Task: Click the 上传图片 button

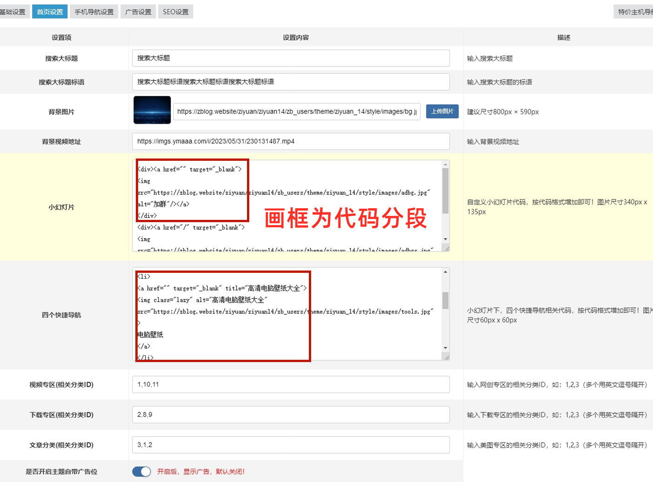Action: (x=442, y=111)
